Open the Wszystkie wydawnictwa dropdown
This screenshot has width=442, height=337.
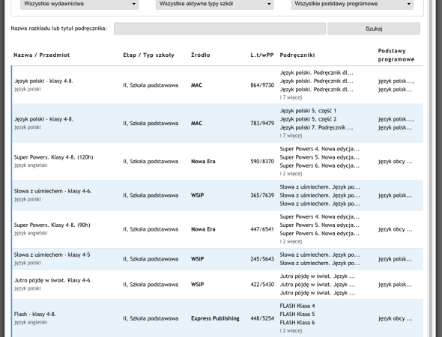(x=79, y=4)
